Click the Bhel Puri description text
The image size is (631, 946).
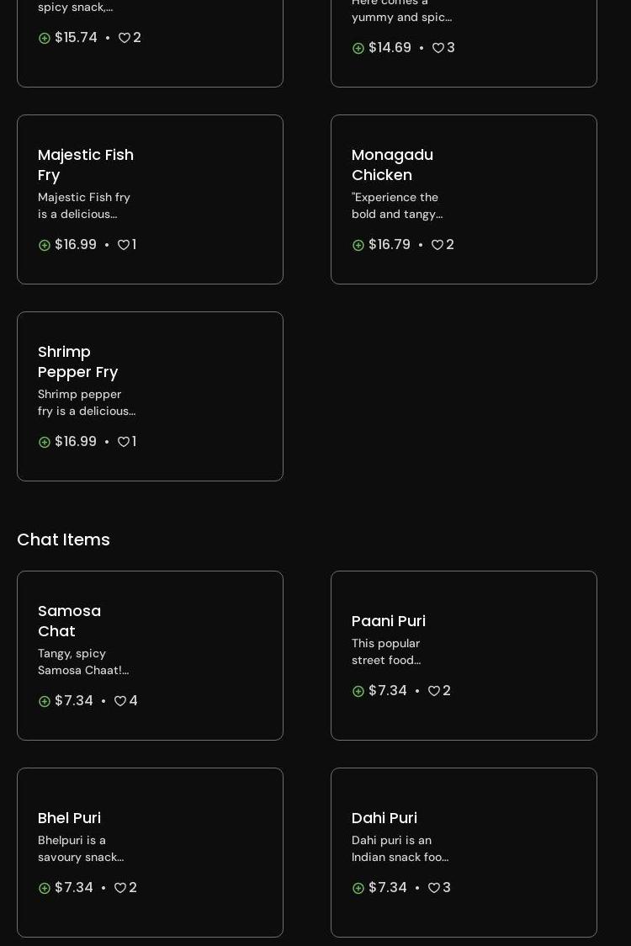[x=81, y=848]
